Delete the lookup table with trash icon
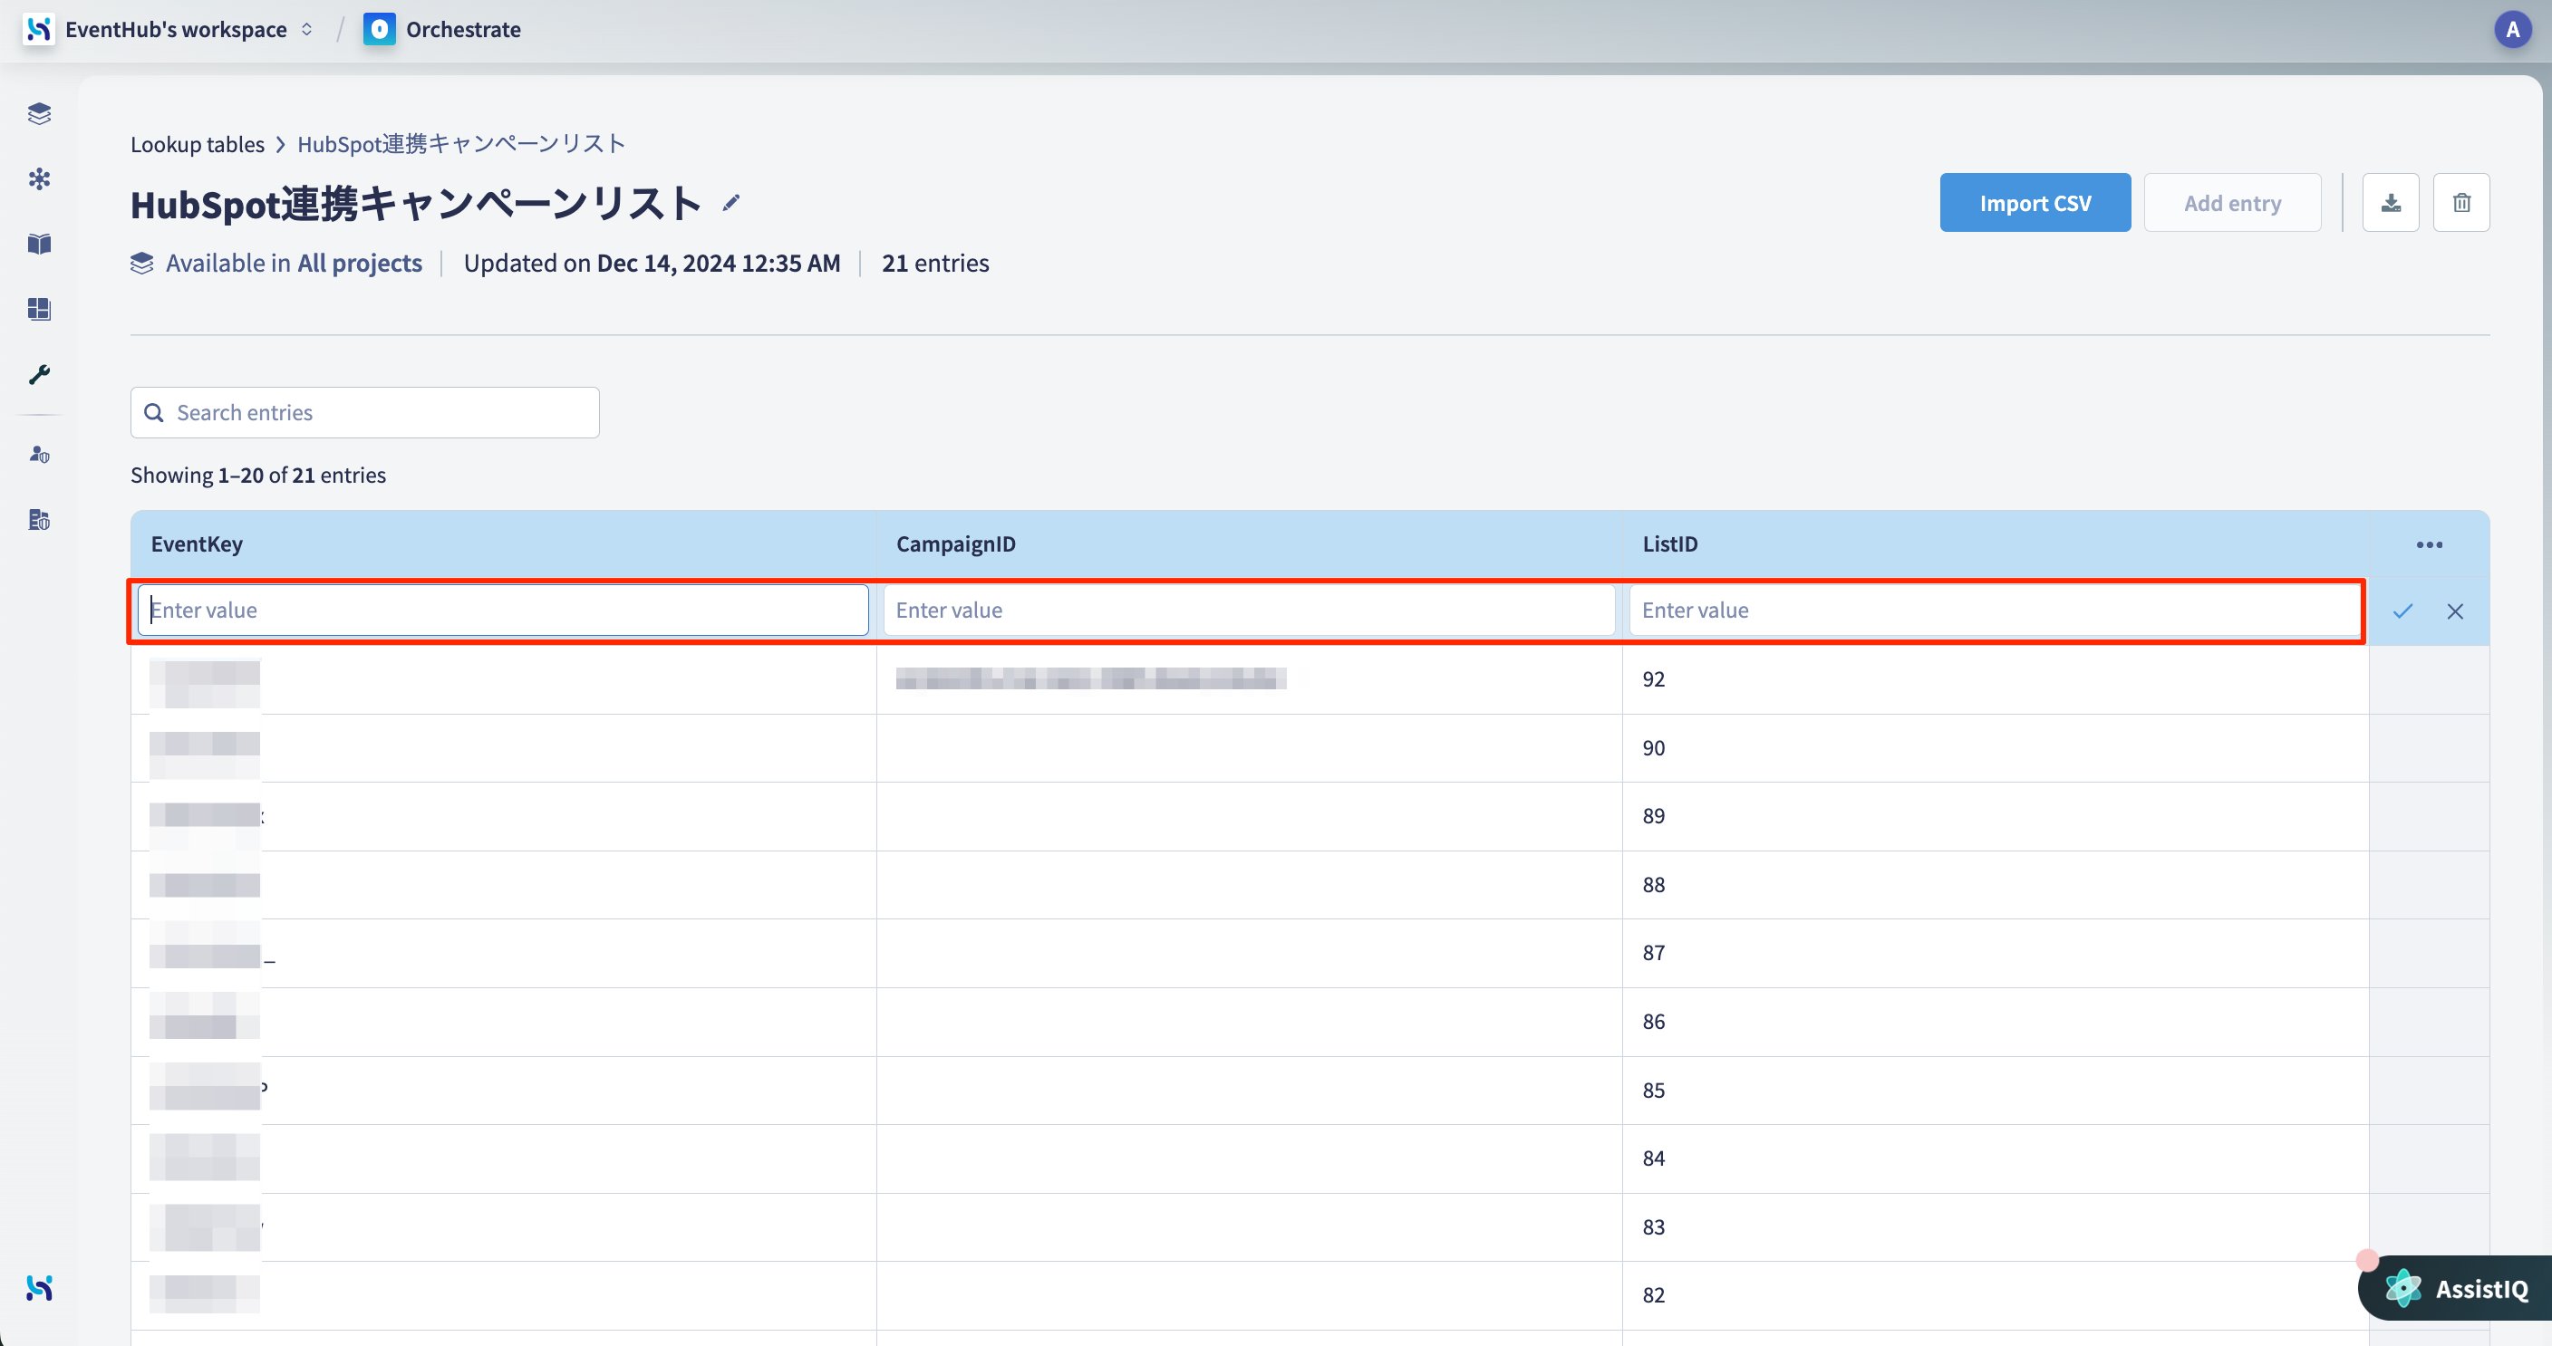The width and height of the screenshot is (2552, 1346). click(2460, 203)
